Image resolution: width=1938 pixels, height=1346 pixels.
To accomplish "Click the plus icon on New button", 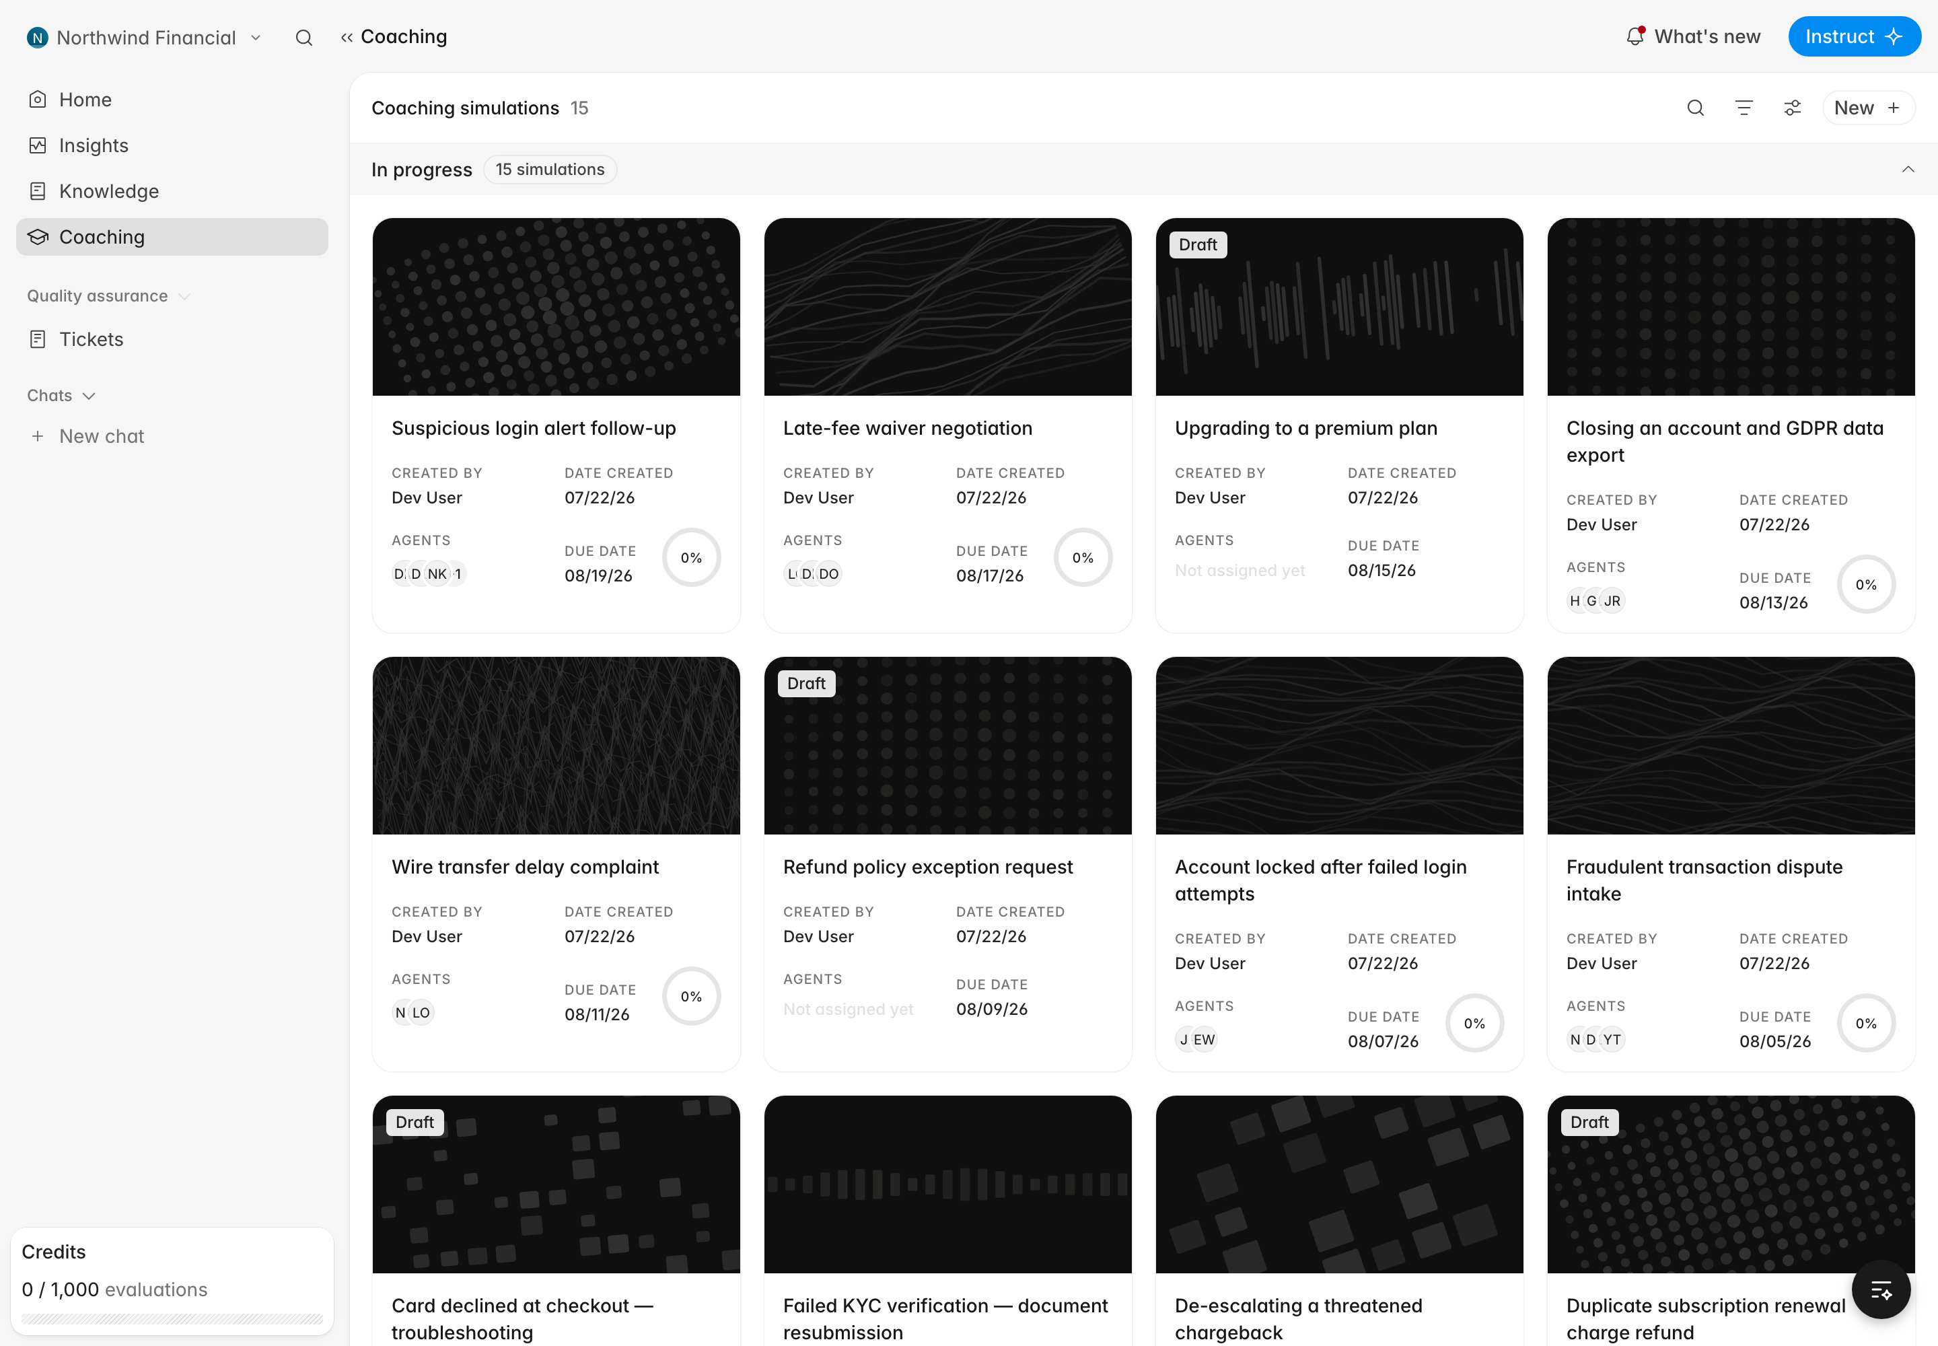I will (x=1894, y=108).
